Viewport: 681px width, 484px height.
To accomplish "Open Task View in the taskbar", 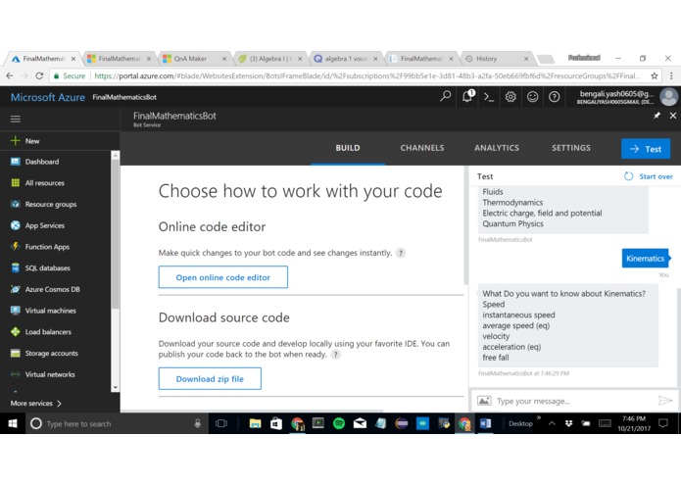I will coord(221,423).
